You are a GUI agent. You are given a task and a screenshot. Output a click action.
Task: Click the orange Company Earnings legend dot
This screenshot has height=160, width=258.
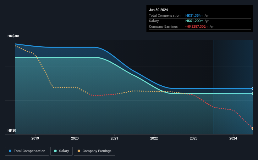pyautogui.click(x=79, y=151)
